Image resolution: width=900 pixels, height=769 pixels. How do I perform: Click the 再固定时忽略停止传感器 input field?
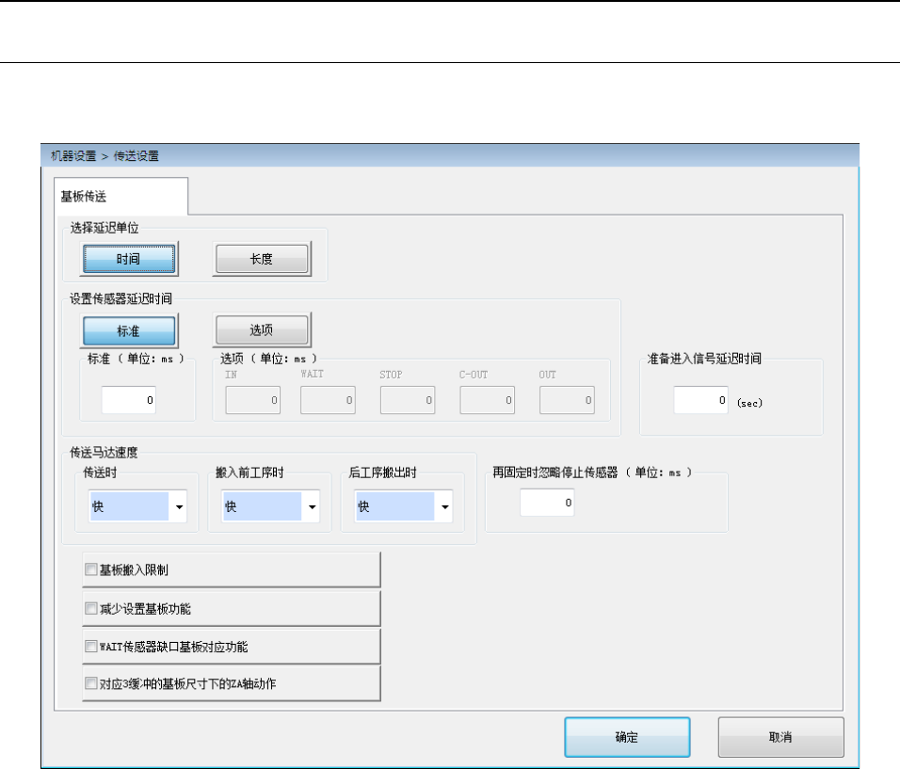(x=547, y=502)
